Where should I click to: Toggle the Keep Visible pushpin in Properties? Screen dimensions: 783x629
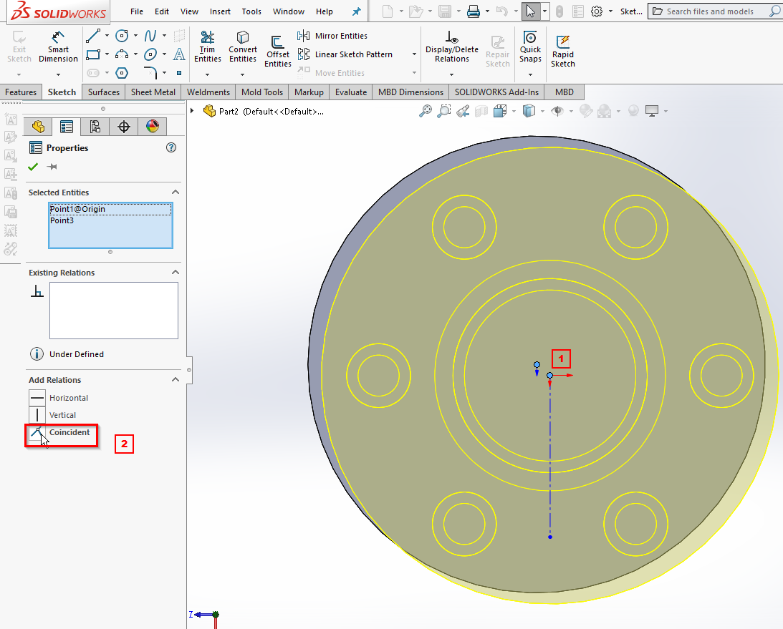[x=52, y=167]
